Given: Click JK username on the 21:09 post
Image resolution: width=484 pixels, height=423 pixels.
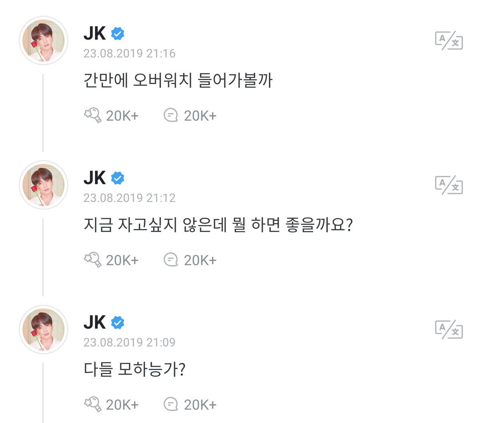Looking at the screenshot, I should point(95,323).
